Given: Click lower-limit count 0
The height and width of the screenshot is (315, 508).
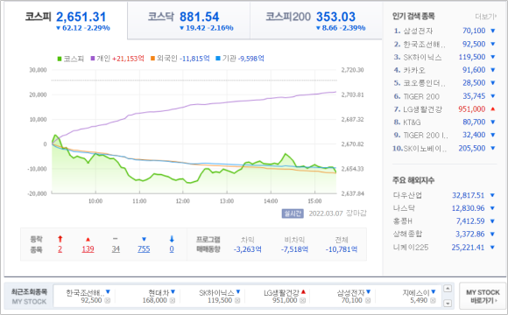Looking at the screenshot, I should pyautogui.click(x=172, y=249).
